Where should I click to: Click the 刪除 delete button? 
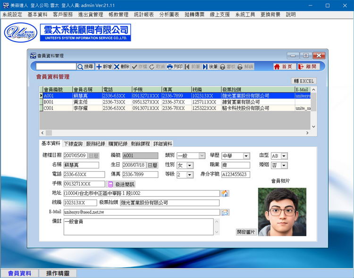coord(122,67)
